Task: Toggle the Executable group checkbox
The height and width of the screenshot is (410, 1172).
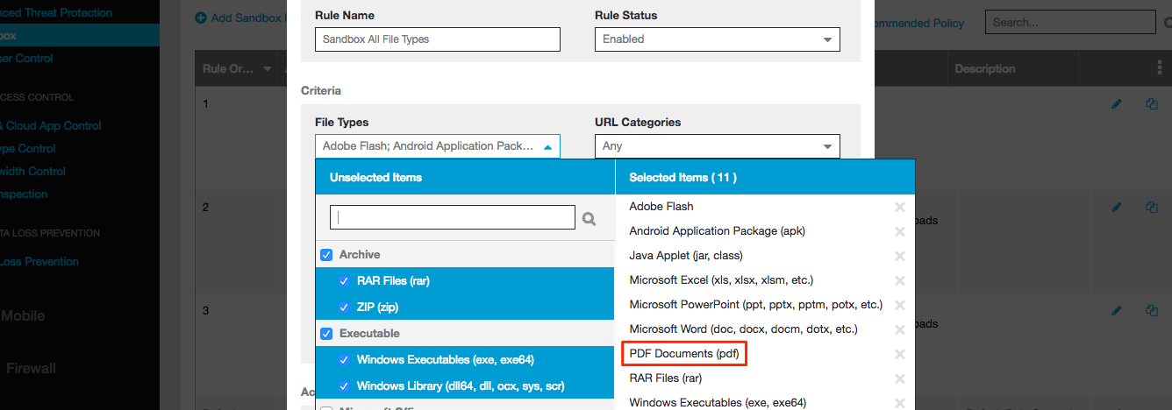Action: pyautogui.click(x=326, y=334)
